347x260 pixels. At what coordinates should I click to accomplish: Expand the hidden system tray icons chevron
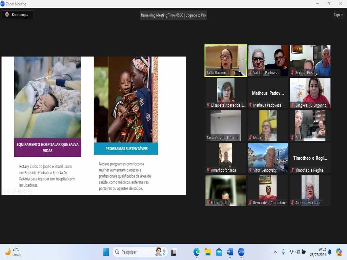pos(275,252)
